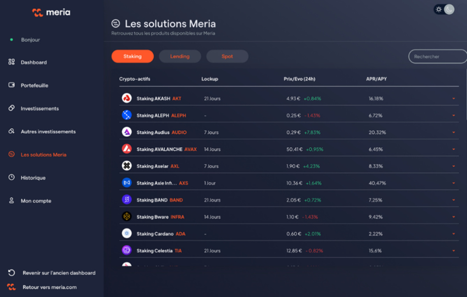467x297 pixels.
Task: Click the APR/APY column header
Action: pos(377,79)
